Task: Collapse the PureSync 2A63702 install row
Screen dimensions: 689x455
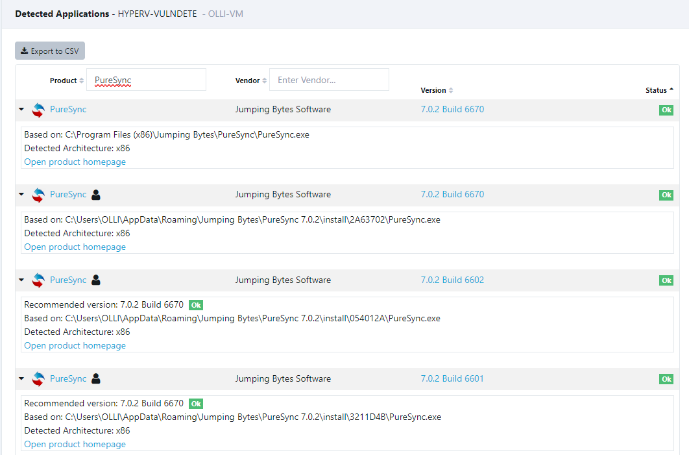Action: click(21, 194)
